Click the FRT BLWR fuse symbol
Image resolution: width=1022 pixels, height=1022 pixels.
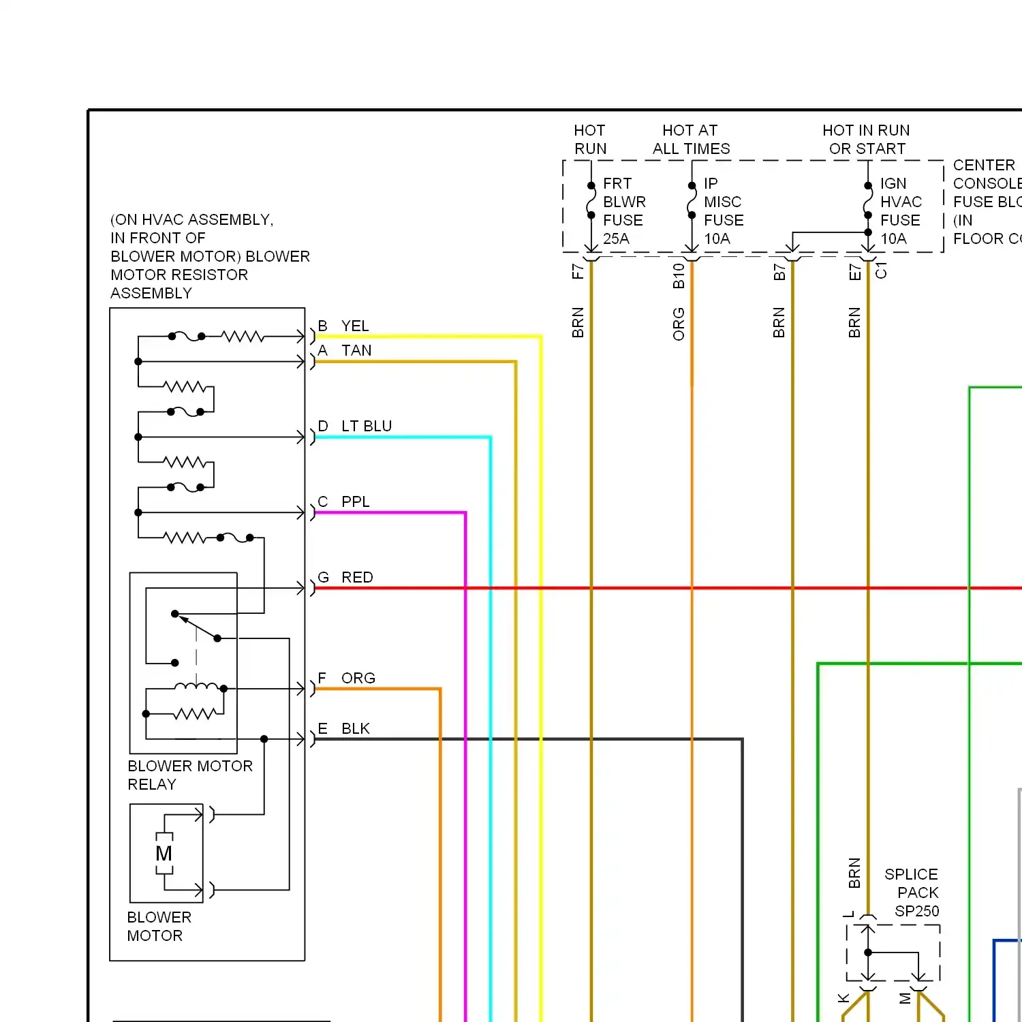[x=591, y=201]
